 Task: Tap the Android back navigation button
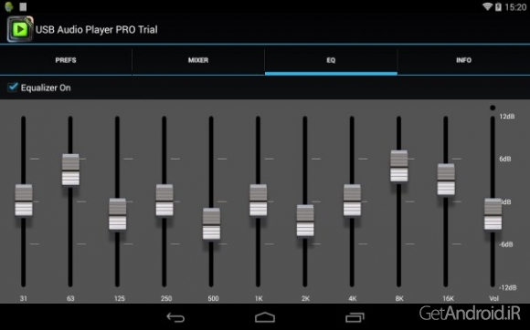[x=175, y=317]
